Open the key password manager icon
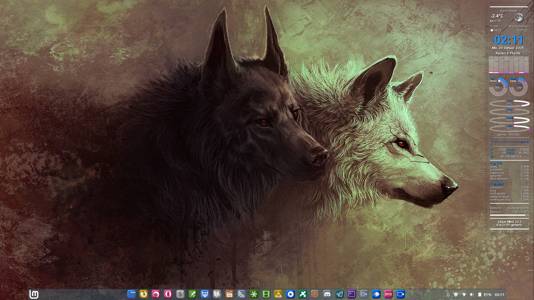This screenshot has height=300, width=534. tap(364, 294)
